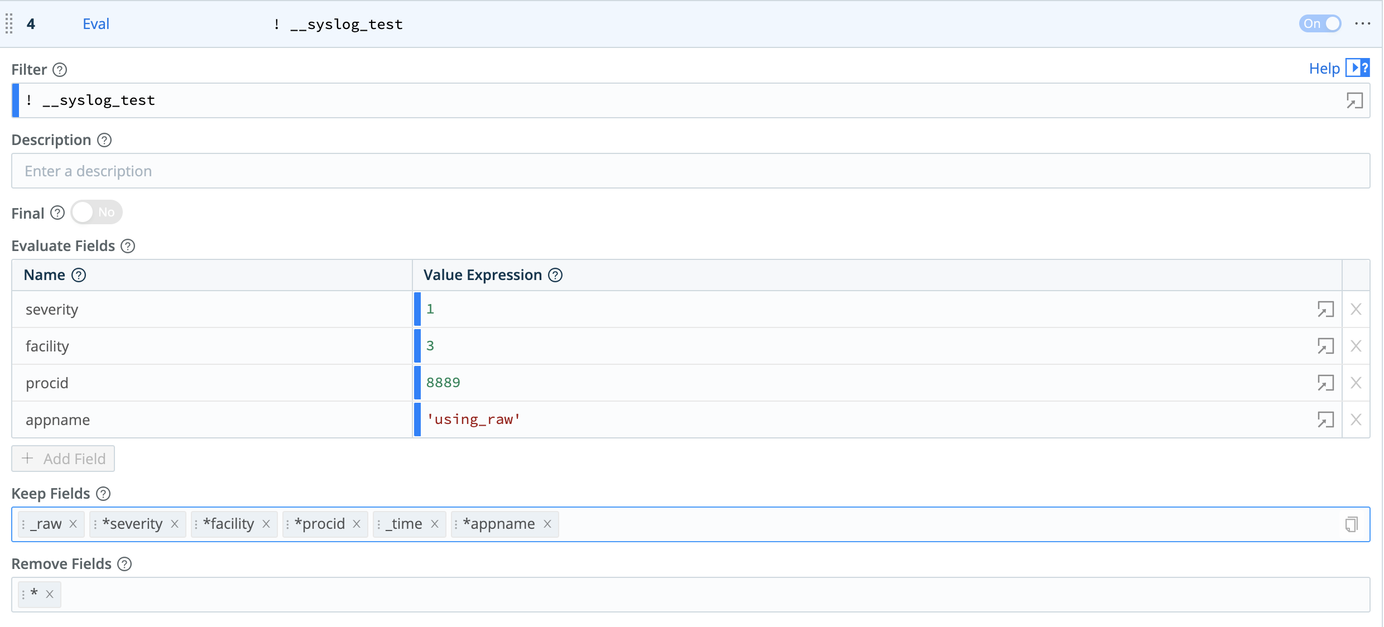Open the appname value expression editor
This screenshot has height=627, width=1384.
1325,419
